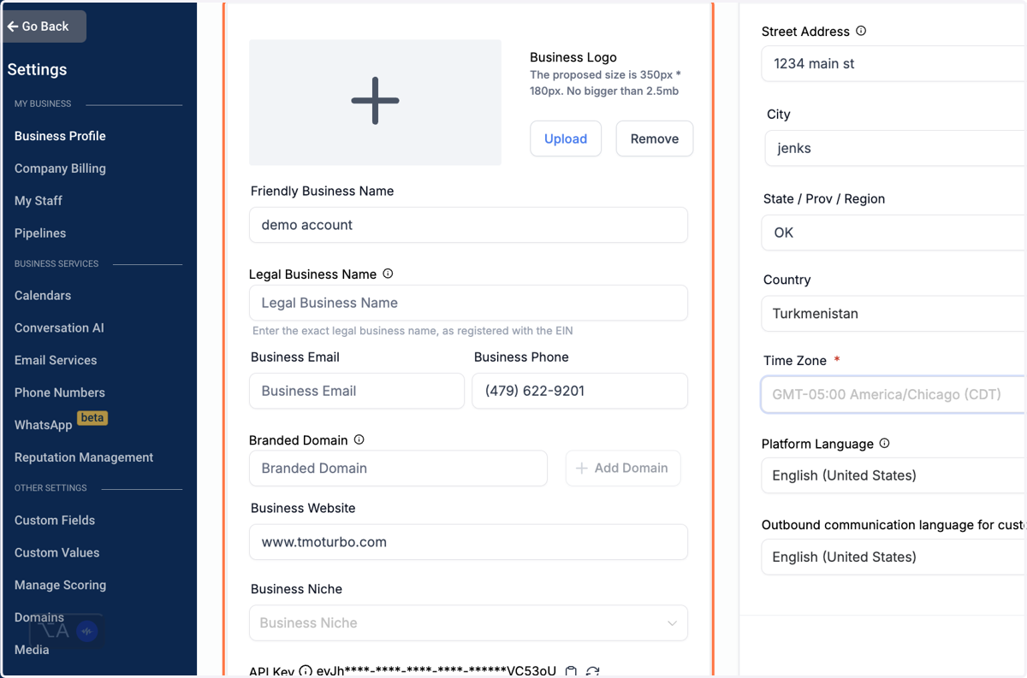Click the Go Back arrow button

[x=43, y=27]
